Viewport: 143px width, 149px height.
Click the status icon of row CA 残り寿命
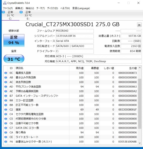click(6, 132)
